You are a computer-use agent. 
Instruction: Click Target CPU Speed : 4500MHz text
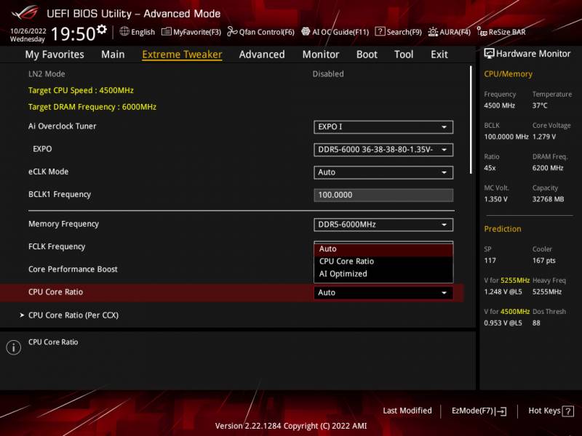pos(81,90)
